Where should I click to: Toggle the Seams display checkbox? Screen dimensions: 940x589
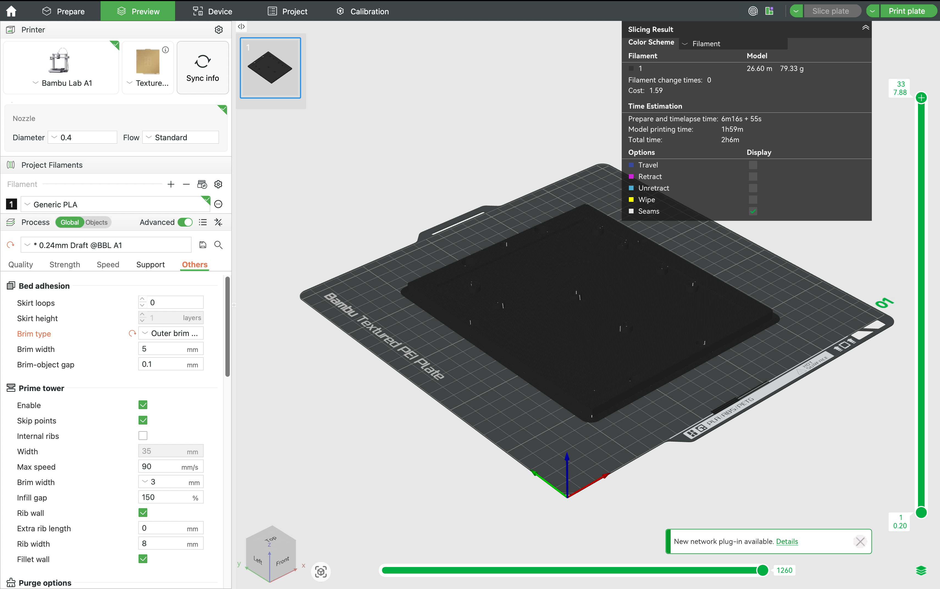[753, 211]
